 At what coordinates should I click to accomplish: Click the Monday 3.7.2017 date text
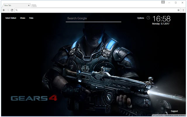click(x=161, y=24)
